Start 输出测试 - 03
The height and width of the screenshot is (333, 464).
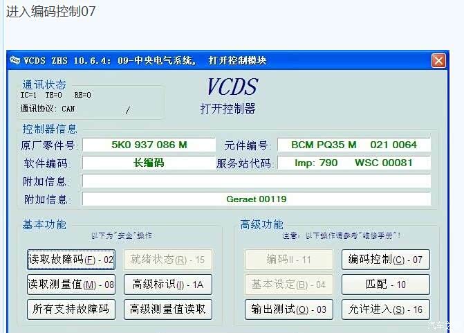tap(289, 309)
